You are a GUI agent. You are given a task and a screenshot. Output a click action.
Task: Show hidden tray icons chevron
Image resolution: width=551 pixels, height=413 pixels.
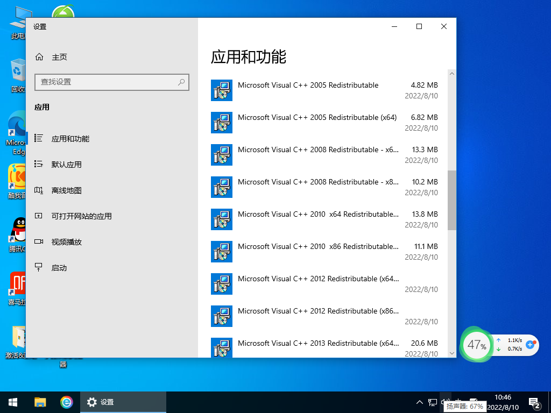point(420,402)
